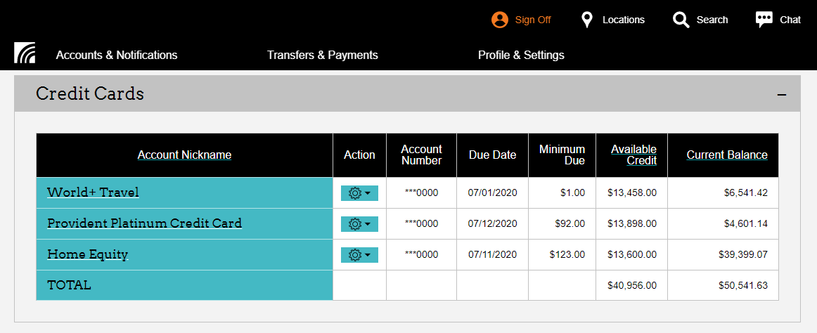Sort by Account Nickname column

184,155
